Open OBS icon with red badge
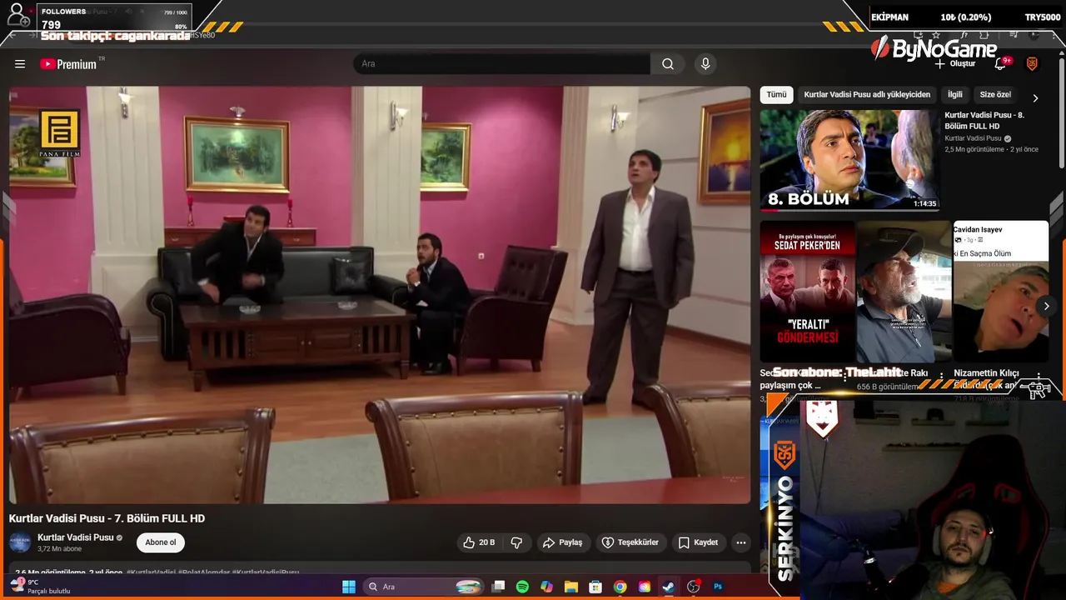 (693, 587)
